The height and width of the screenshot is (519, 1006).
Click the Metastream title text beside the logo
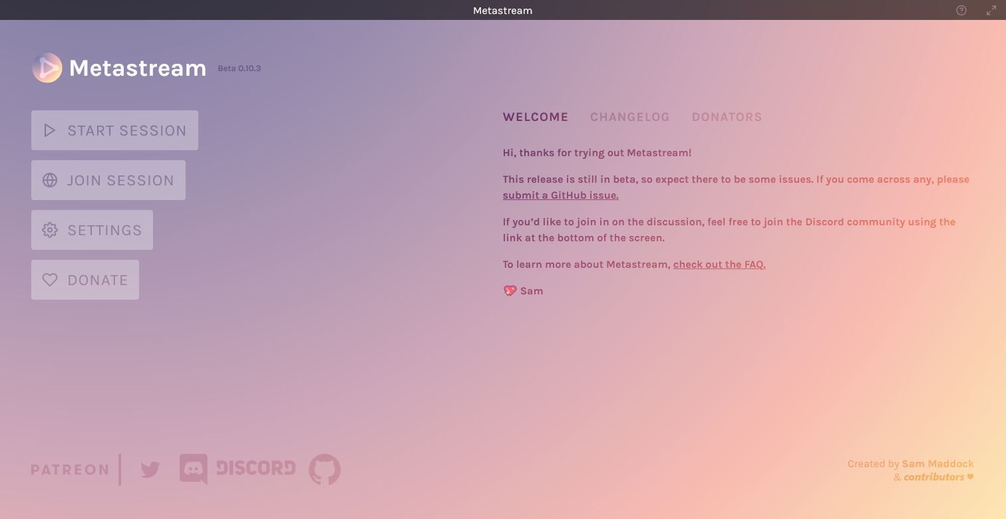pyautogui.click(x=138, y=68)
